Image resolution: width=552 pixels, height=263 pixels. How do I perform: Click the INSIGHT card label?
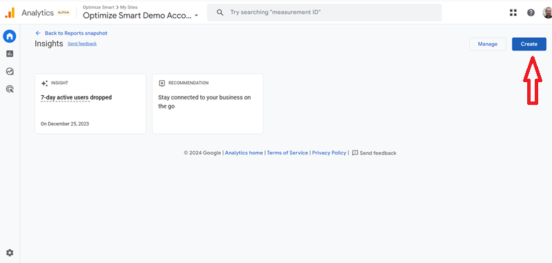pyautogui.click(x=59, y=83)
